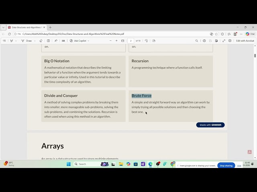Zoom out with the minus button
The image size is (257, 192).
(x=110, y=41)
